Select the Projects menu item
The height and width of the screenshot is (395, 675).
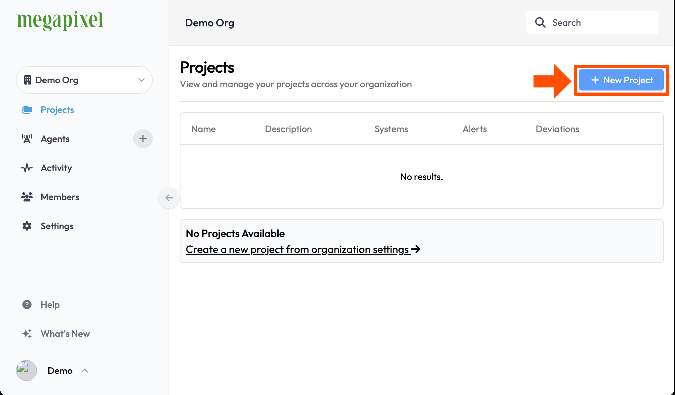pos(58,110)
